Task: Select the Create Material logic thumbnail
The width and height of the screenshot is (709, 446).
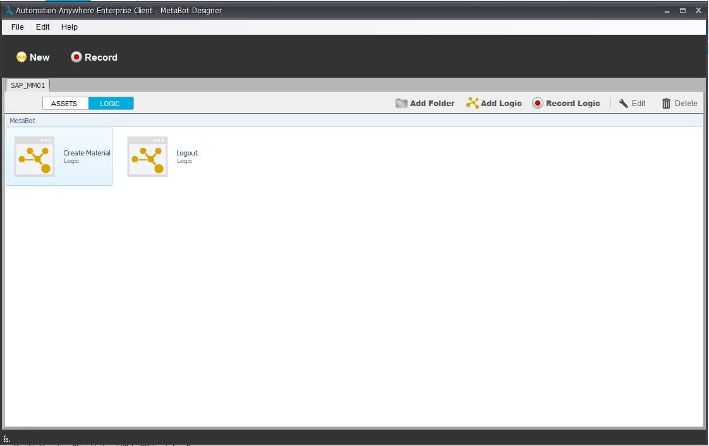Action: coord(34,156)
